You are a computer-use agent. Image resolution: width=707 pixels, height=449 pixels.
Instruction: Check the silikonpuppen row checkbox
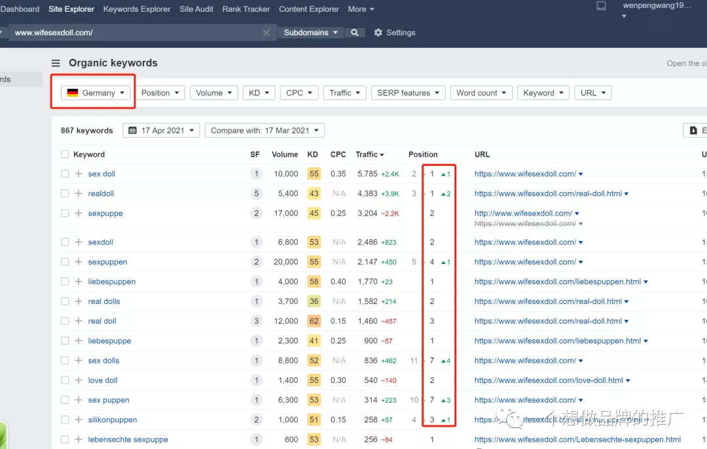coord(65,420)
